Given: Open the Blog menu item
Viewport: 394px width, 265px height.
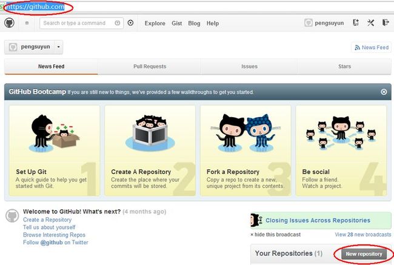Looking at the screenshot, I should point(194,24).
